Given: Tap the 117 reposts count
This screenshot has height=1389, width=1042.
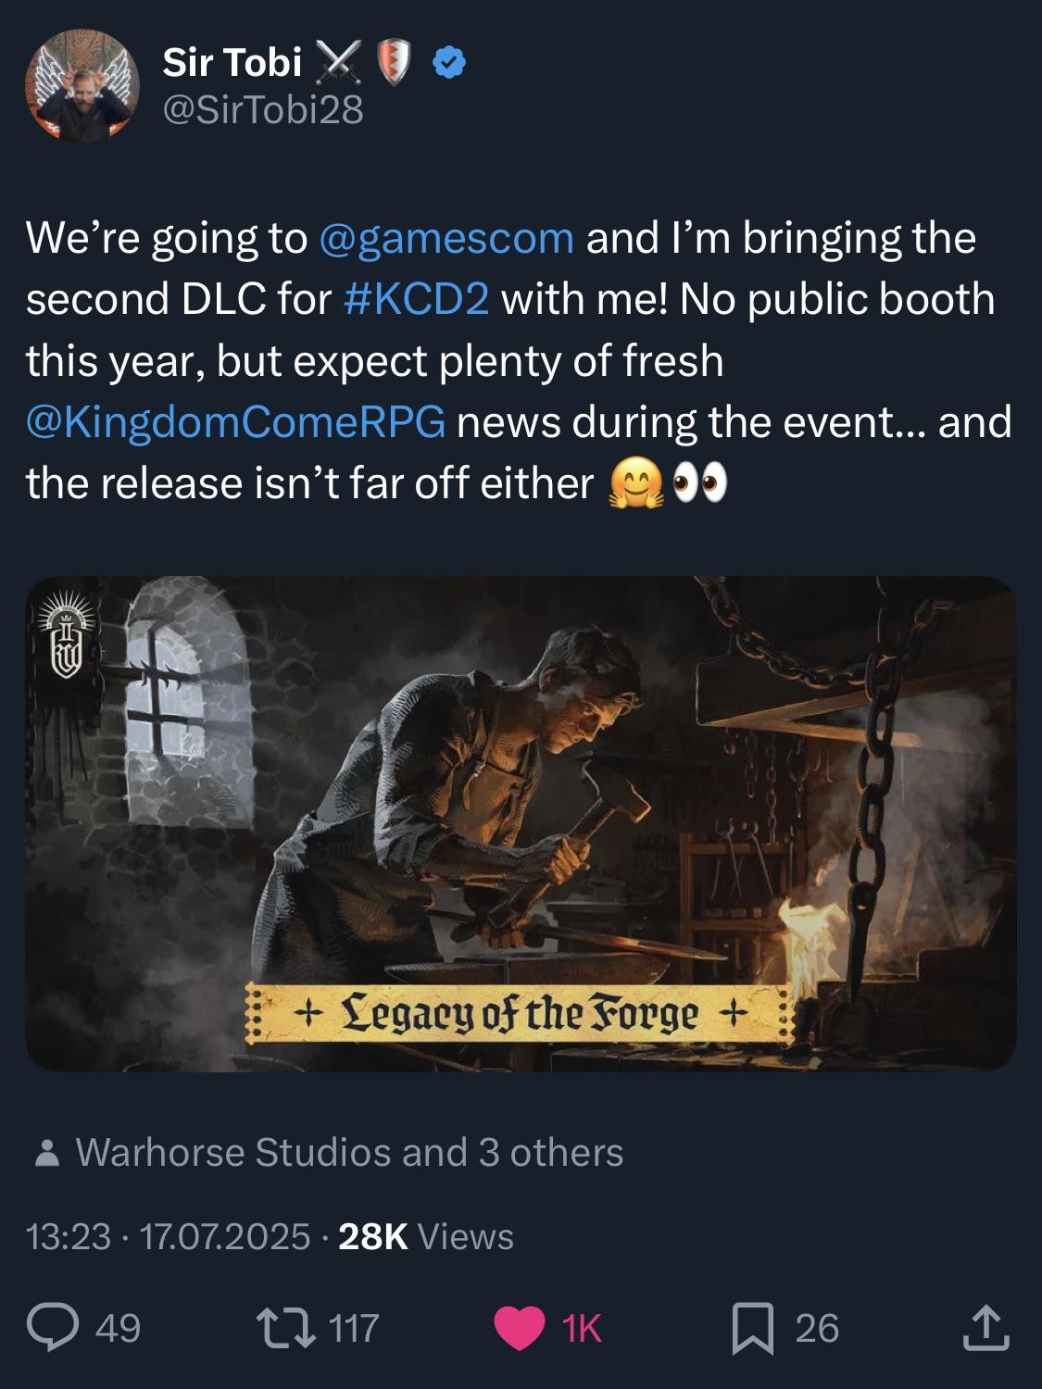Looking at the screenshot, I should coord(354,1329).
